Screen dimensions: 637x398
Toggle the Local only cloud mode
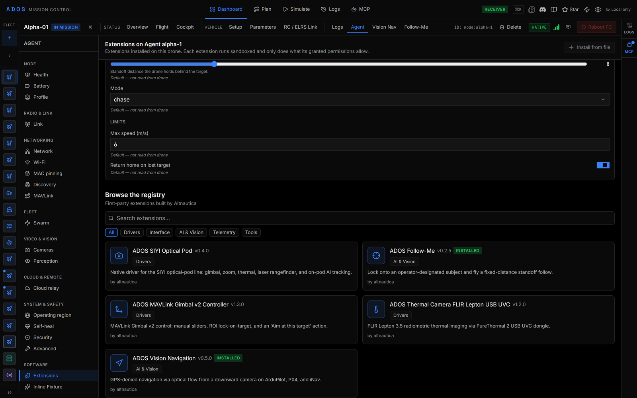click(x=618, y=9)
